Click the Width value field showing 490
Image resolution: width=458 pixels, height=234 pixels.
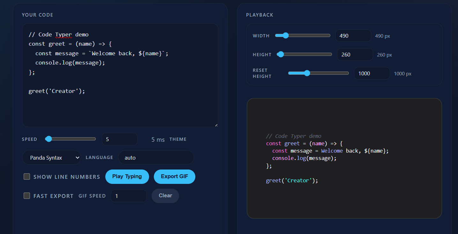353,36
